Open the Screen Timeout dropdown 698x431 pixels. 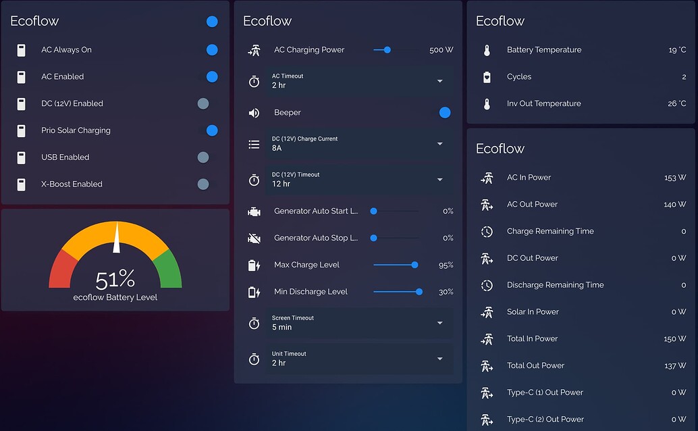coord(359,323)
